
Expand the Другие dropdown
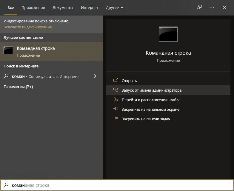point(115,8)
